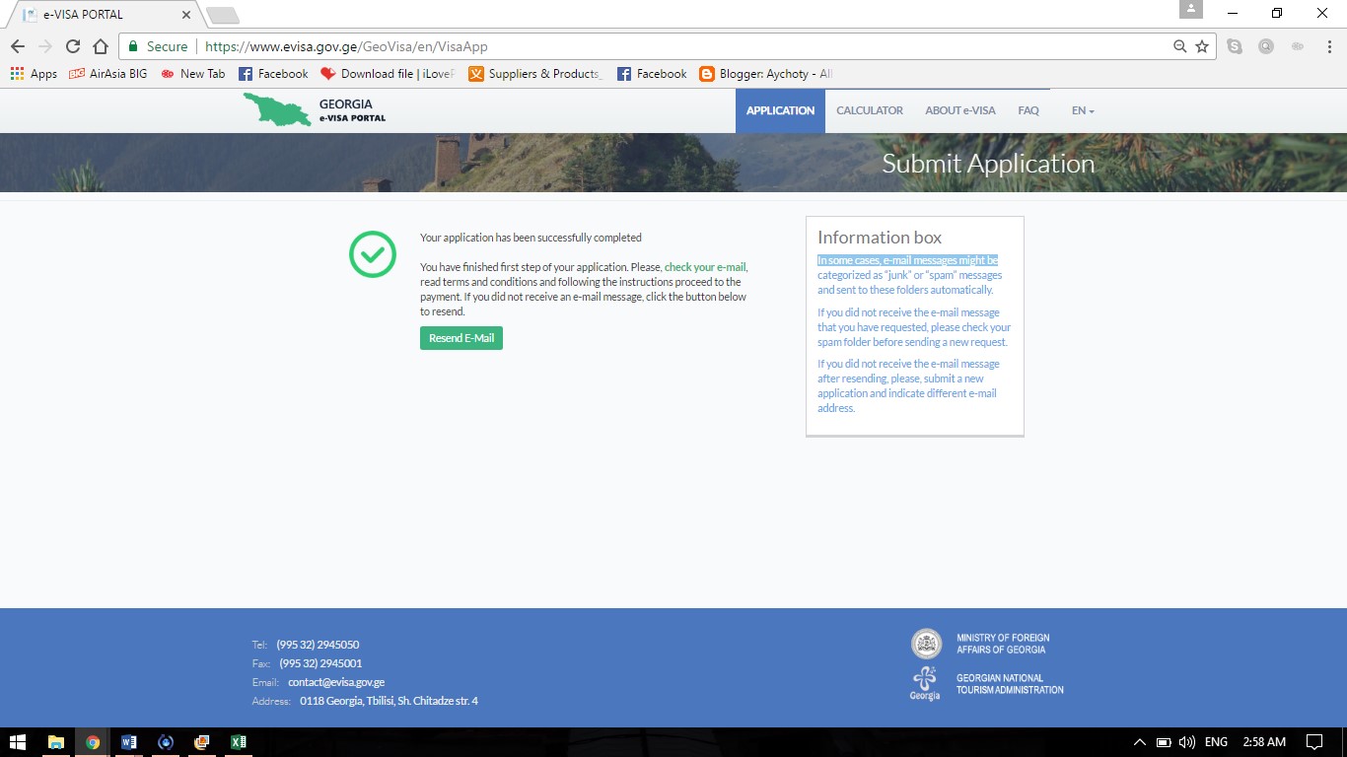
Task: Open File Explorer from taskbar
Action: [x=55, y=742]
